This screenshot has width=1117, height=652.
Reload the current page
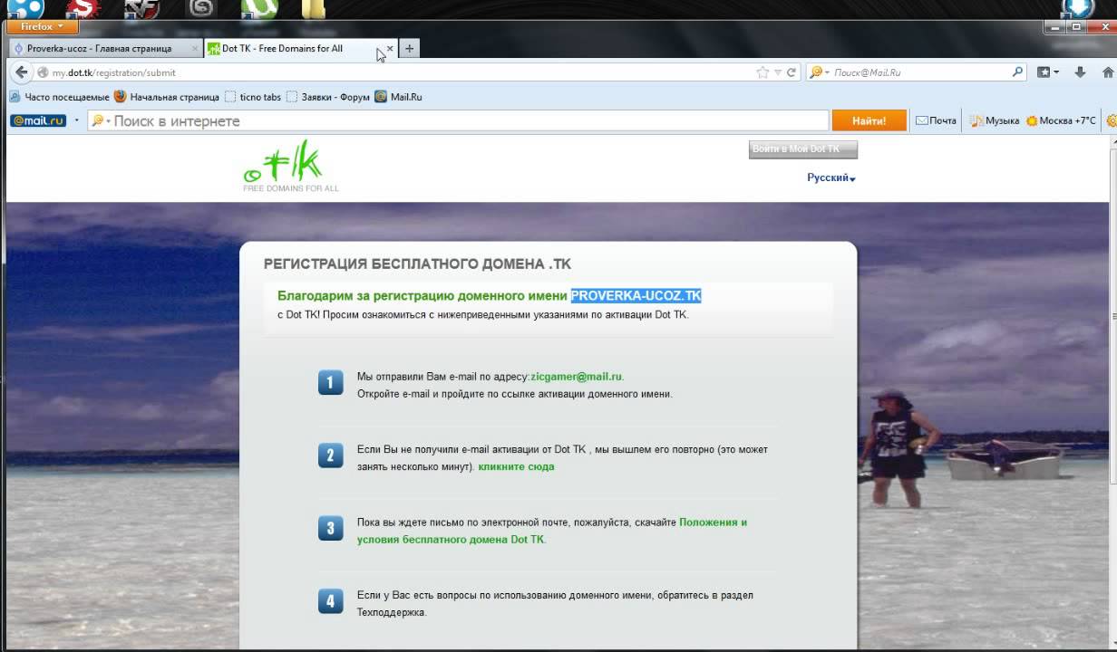coord(791,72)
